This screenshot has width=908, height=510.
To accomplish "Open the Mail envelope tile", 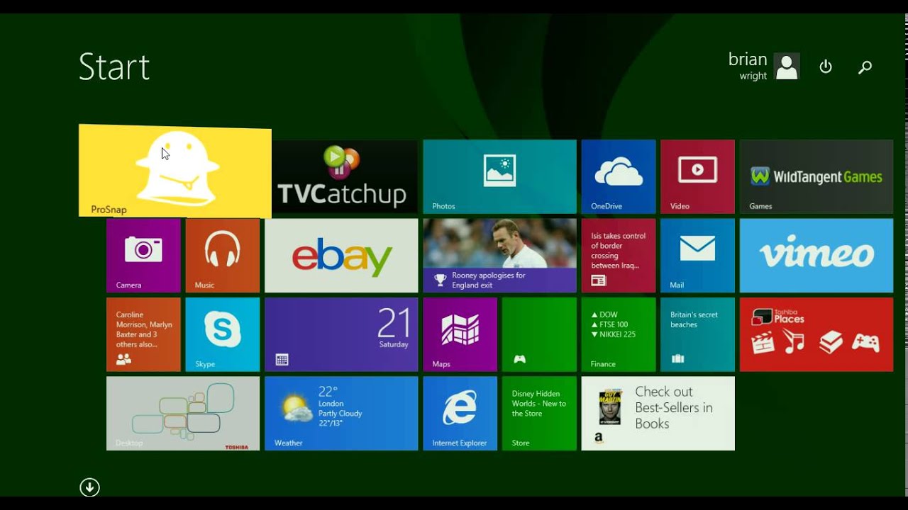I will tap(697, 256).
